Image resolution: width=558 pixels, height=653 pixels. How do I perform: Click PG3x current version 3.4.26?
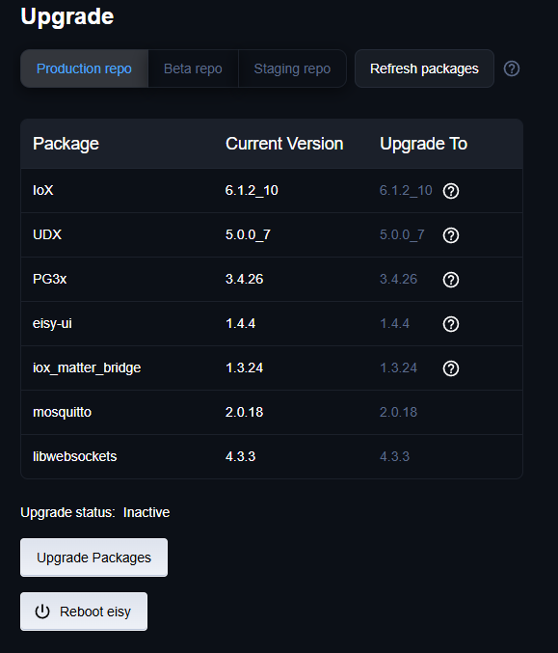click(x=244, y=279)
